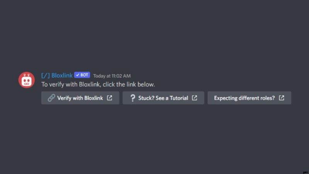Click external-link arrow icon beside Verify with Bloxlink
This screenshot has height=174, width=309.
(x=110, y=98)
